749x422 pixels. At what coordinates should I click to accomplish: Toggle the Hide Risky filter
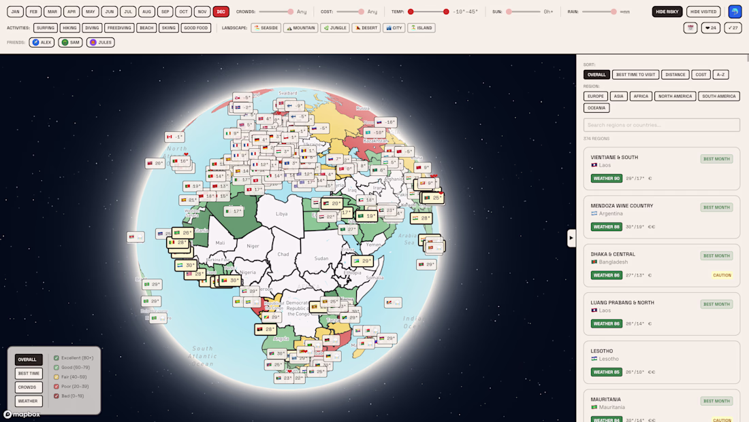click(667, 12)
